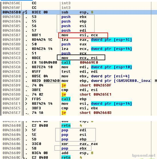The image size is (157, 159).
Task: Click the 'push edi' instruction
Action: click(x=74, y=31)
